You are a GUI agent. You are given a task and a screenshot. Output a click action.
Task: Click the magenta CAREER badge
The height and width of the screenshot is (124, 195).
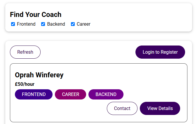(x=70, y=95)
